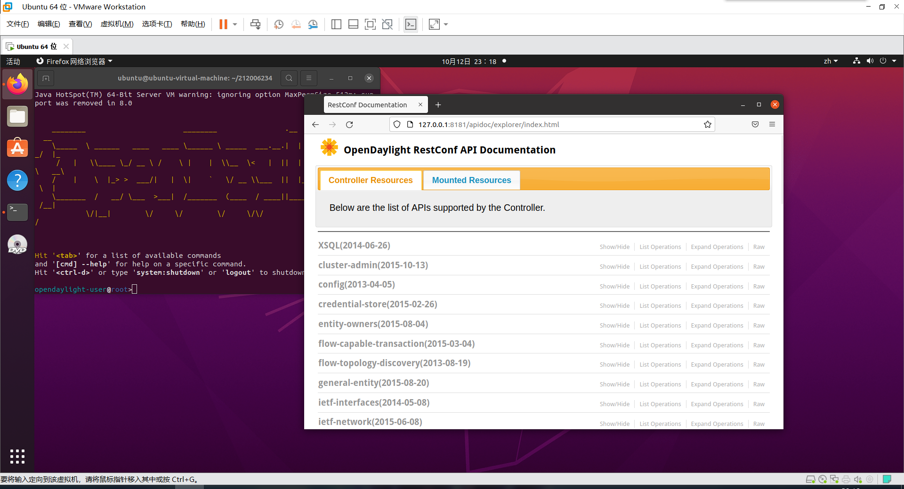
Task: Click the stretch guest display icon
Action: (x=434, y=24)
